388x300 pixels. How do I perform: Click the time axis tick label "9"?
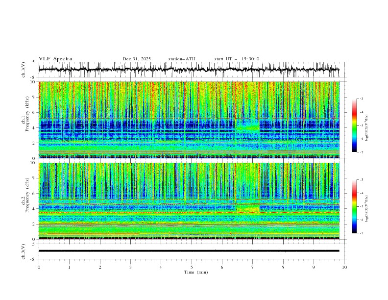click(x=314, y=267)
